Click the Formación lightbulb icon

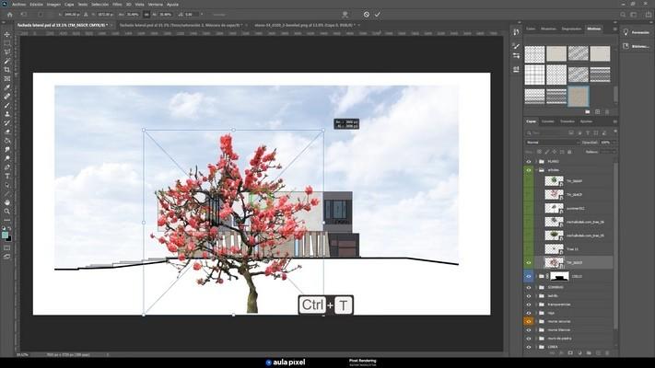(x=628, y=32)
